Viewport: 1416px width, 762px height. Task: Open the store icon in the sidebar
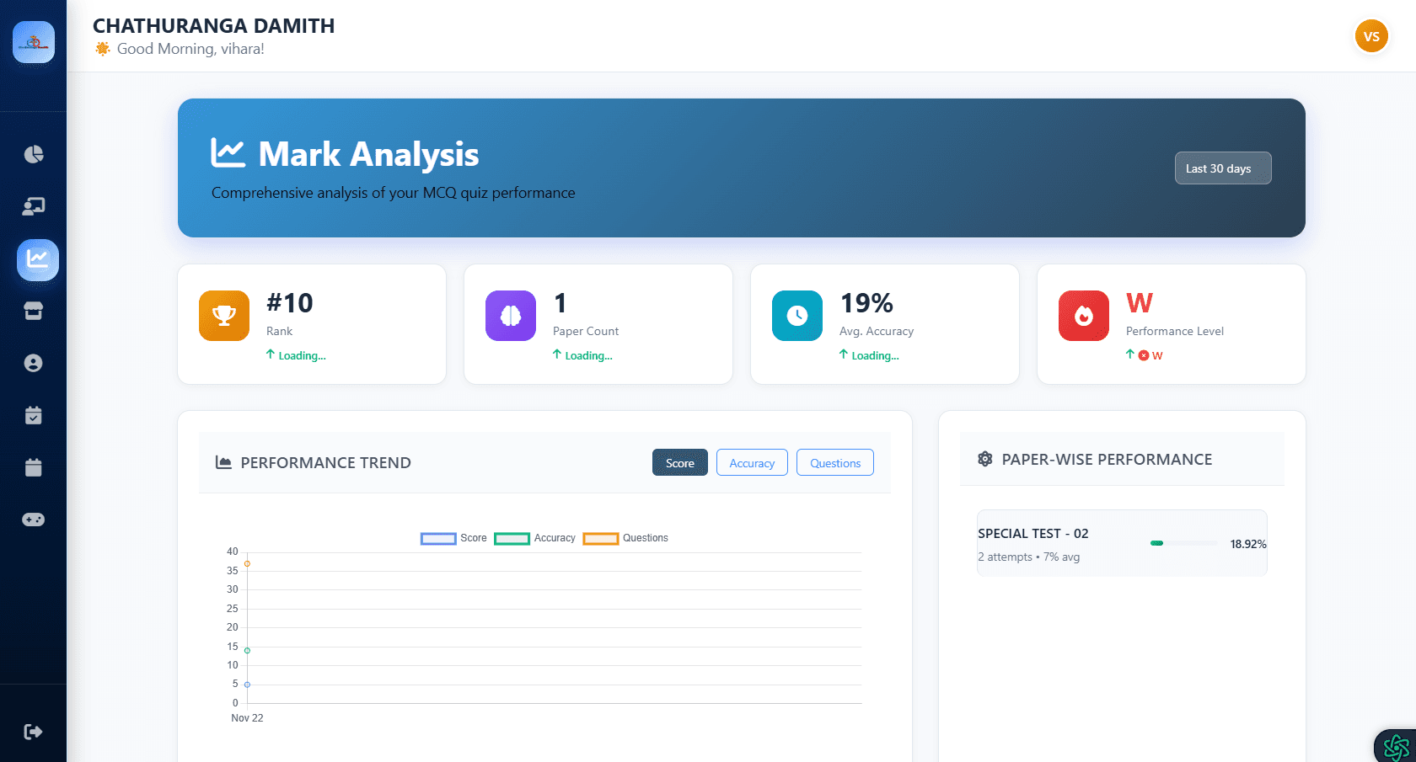coord(33,311)
